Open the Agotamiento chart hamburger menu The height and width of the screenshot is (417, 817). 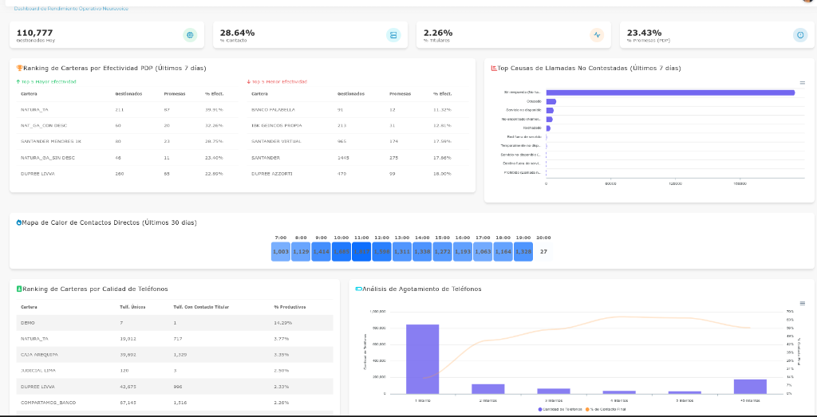802,303
